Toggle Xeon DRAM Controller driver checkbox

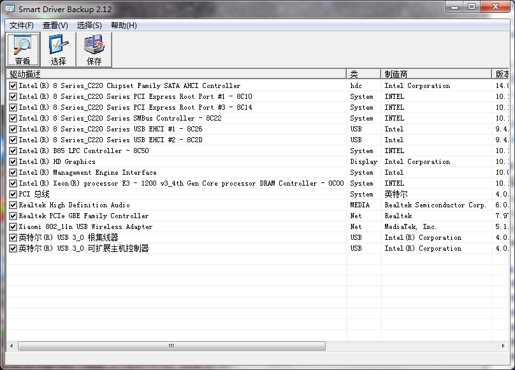(13, 183)
